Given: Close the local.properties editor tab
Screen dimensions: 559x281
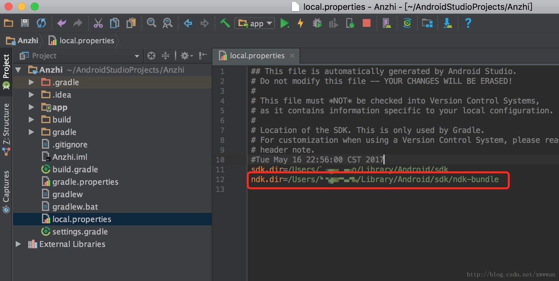Looking at the screenshot, I should pyautogui.click(x=292, y=56).
